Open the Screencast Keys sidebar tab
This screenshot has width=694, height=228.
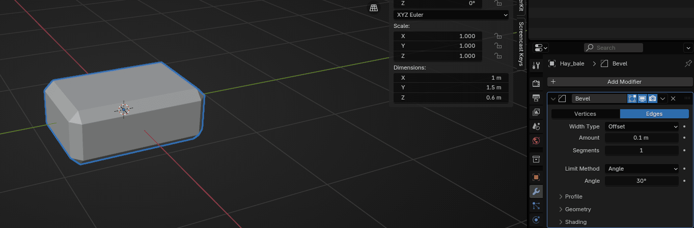[x=520, y=44]
